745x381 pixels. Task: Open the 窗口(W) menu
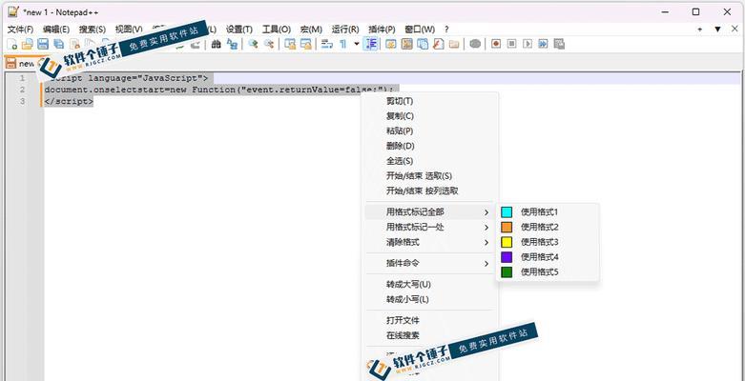pos(420,29)
